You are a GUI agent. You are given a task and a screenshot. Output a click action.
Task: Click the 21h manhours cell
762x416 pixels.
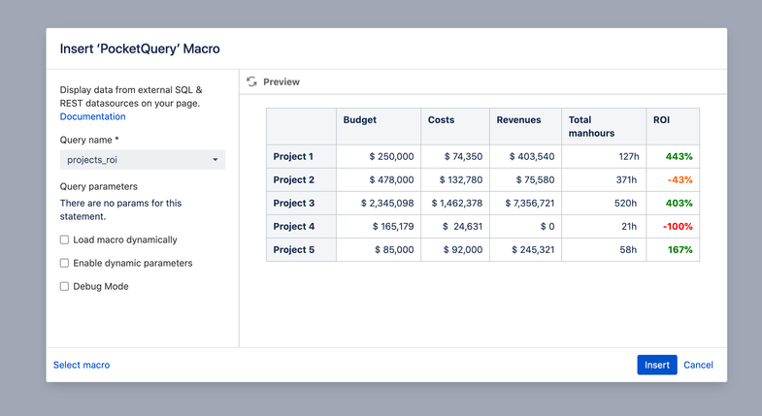click(604, 226)
